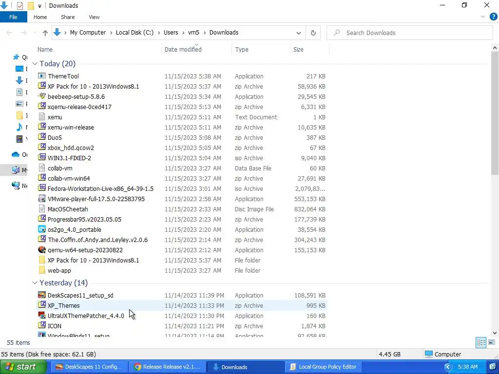499x374 pixels.
Task: Click the scrollbar down arrow
Action: (495, 333)
